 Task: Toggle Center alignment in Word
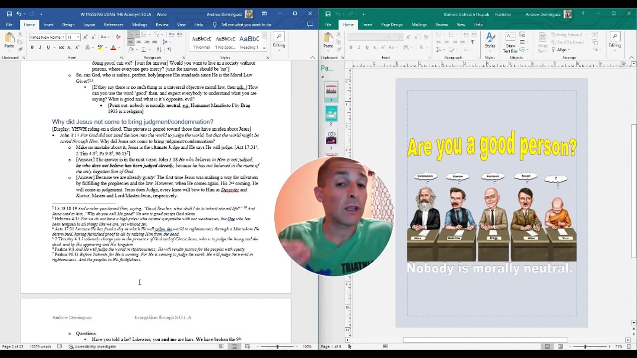[138, 42]
